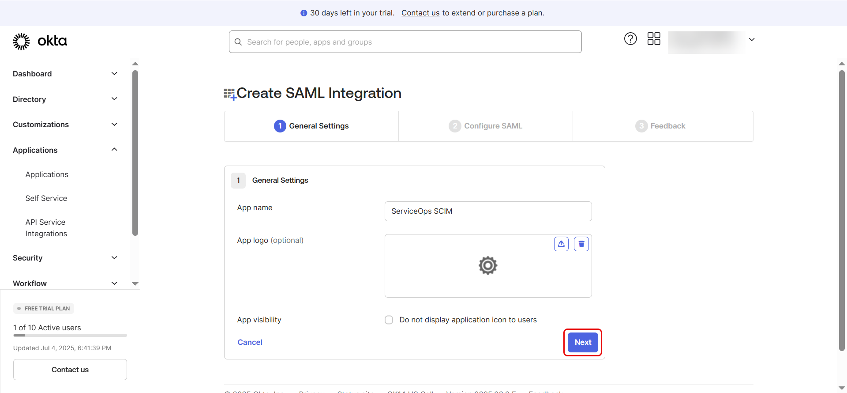Select Self Service in sidebar
This screenshot has height=393, width=847.
(x=46, y=198)
